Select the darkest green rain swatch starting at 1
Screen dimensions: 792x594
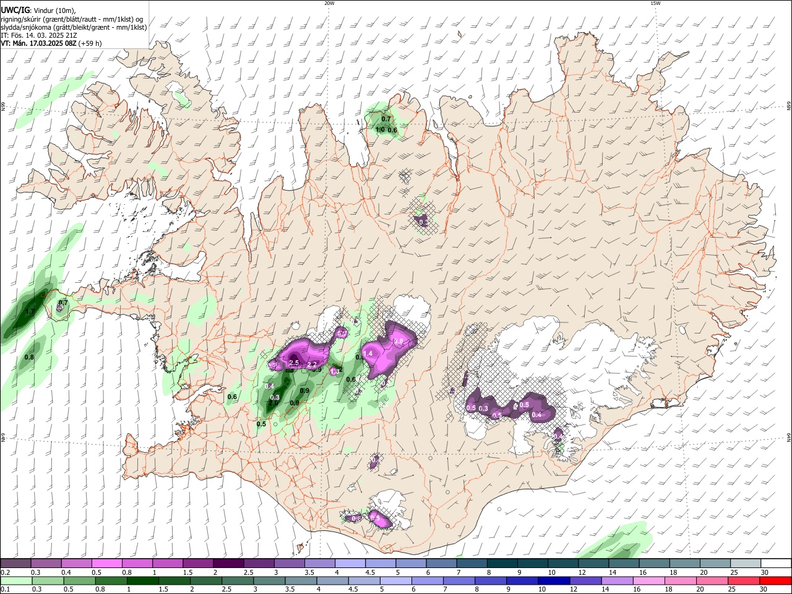(x=142, y=580)
